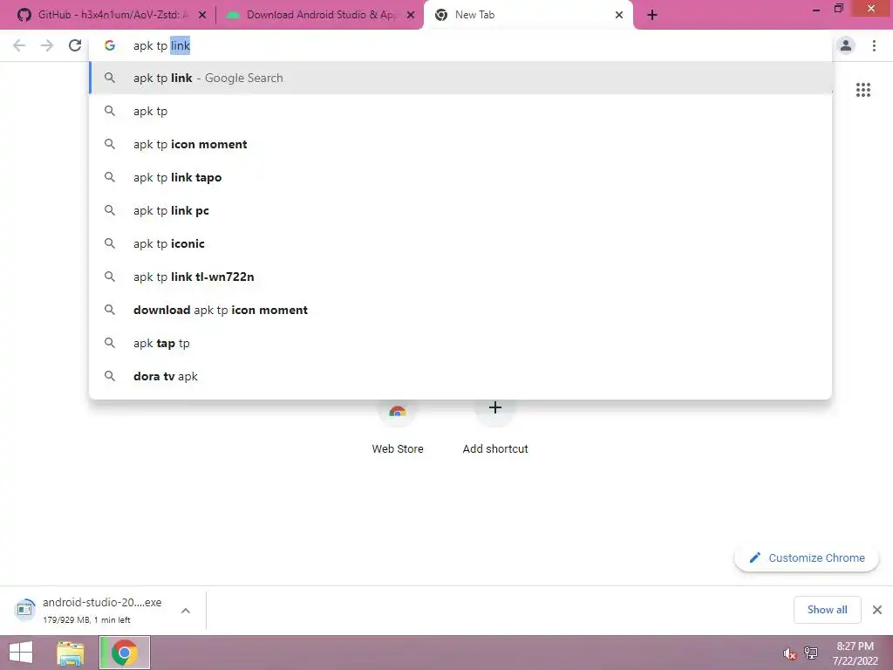This screenshot has height=670, width=893.
Task: Open the android-studio exe download item
Action: pyautogui.click(x=90, y=610)
